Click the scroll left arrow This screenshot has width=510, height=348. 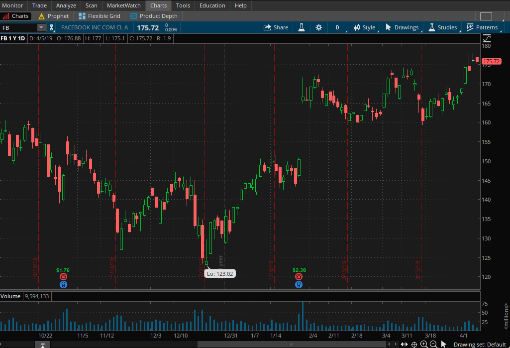coord(389,345)
